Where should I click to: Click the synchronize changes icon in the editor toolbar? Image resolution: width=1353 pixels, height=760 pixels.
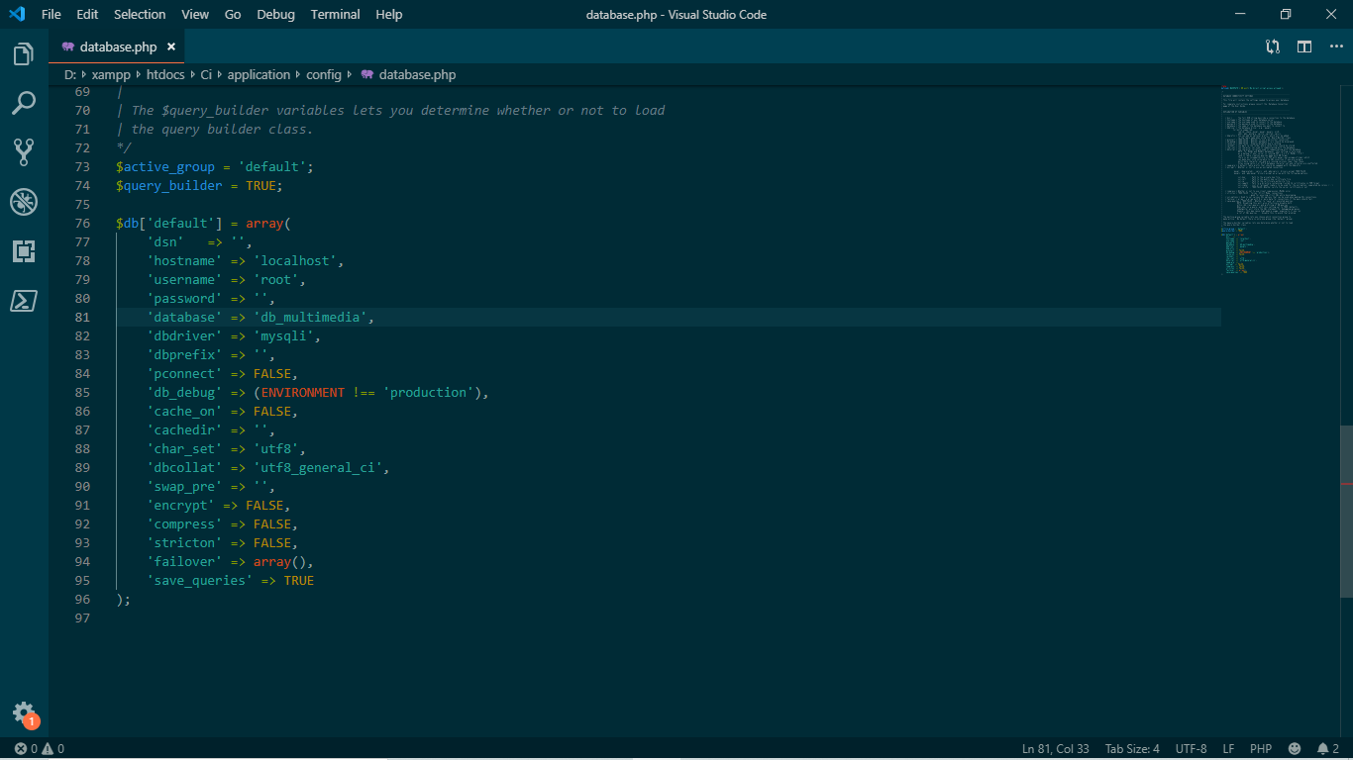click(x=1272, y=46)
